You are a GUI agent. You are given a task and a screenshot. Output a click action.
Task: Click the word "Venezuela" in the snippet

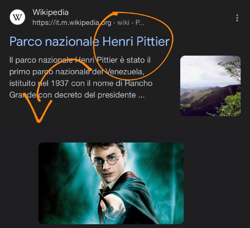pos(125,72)
